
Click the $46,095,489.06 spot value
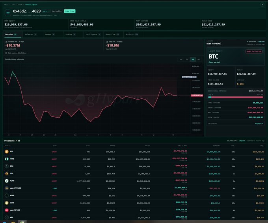(x=82, y=24)
